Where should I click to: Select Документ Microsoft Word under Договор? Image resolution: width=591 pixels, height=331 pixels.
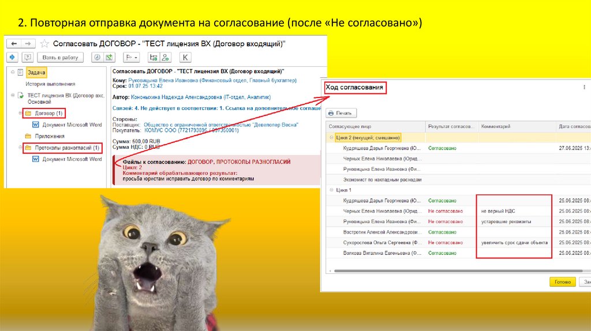click(x=72, y=125)
